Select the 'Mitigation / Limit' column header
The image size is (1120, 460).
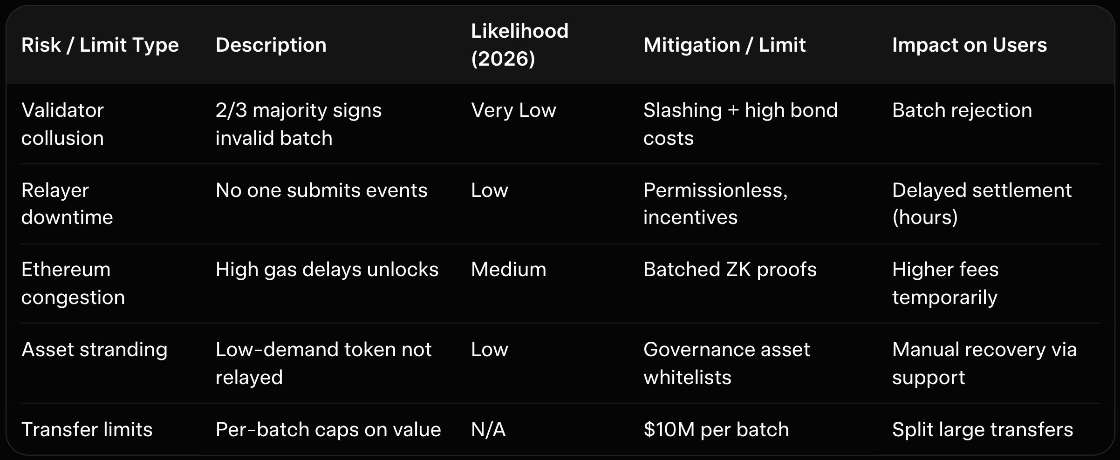(x=724, y=45)
